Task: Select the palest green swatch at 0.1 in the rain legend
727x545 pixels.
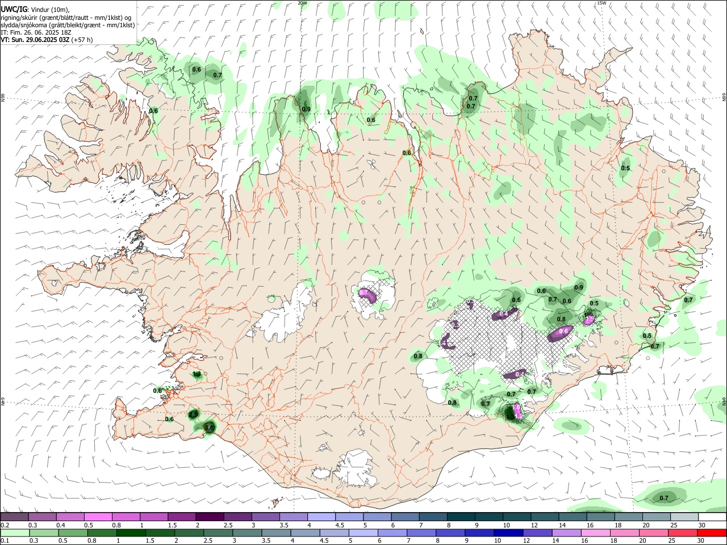Action: click(14, 533)
